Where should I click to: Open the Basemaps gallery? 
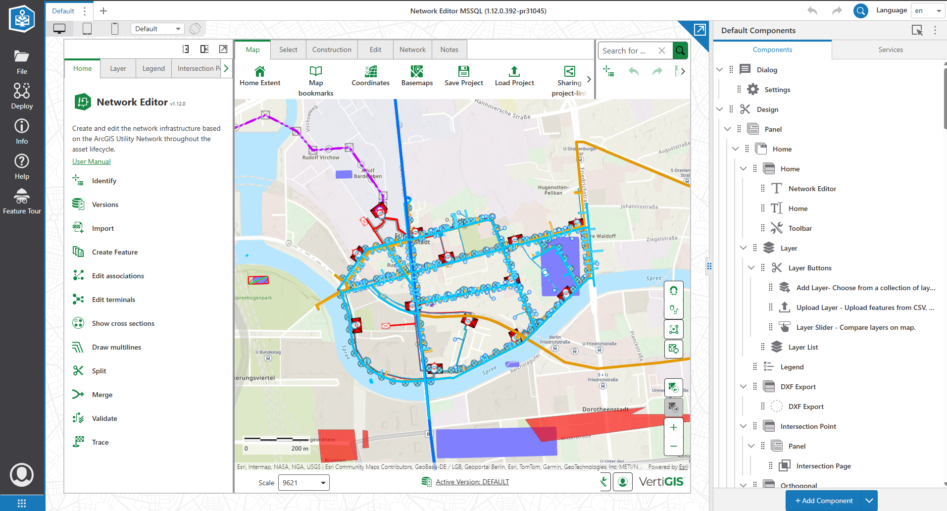coord(417,76)
